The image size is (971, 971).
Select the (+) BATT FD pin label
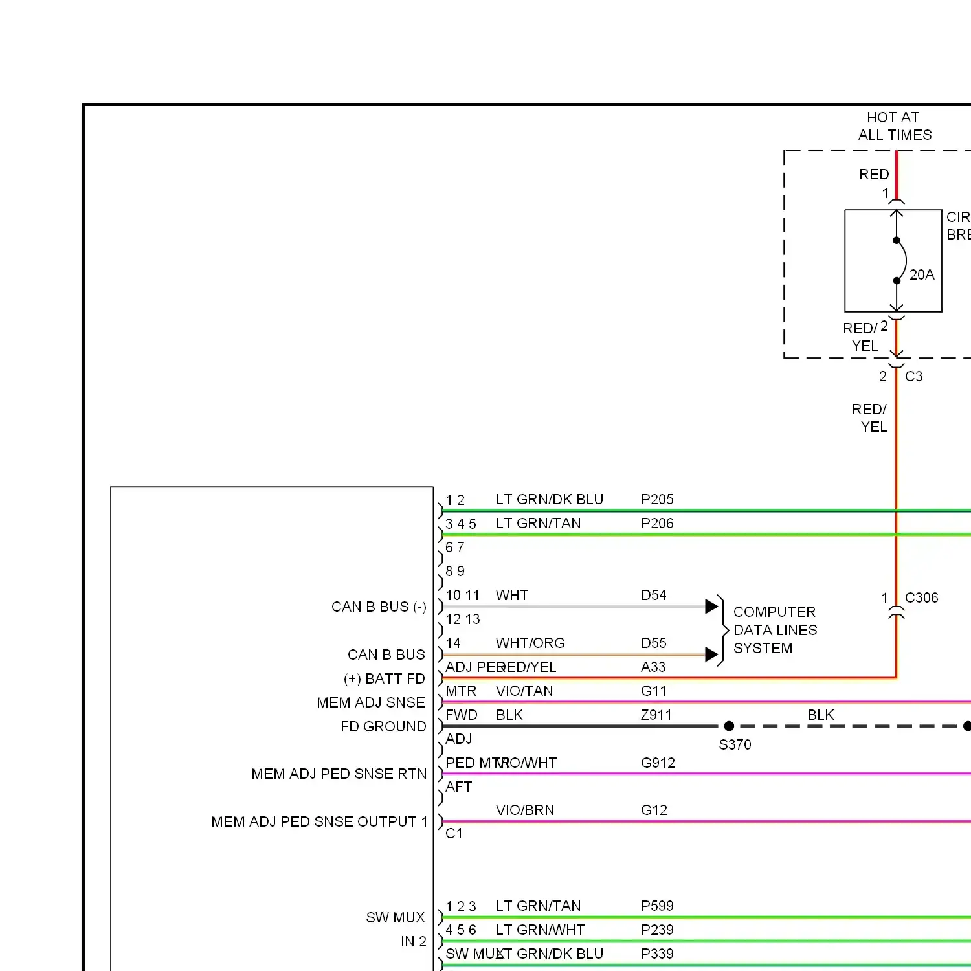point(385,678)
